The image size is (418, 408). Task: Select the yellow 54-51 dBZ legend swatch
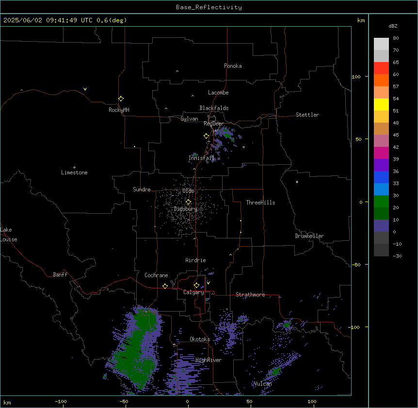[x=381, y=105]
